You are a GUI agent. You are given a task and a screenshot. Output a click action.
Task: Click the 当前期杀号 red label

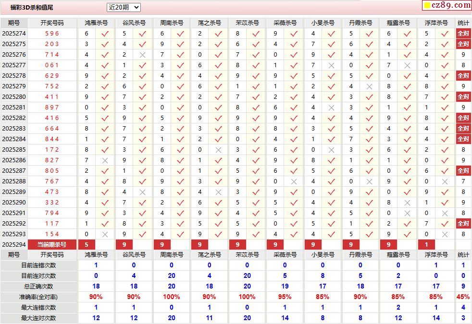pos(52,245)
